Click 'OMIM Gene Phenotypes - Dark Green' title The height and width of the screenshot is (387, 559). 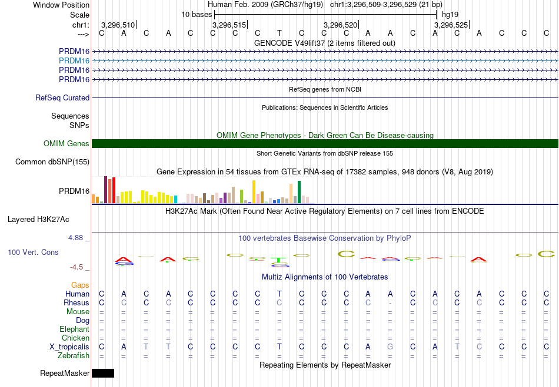325,135
